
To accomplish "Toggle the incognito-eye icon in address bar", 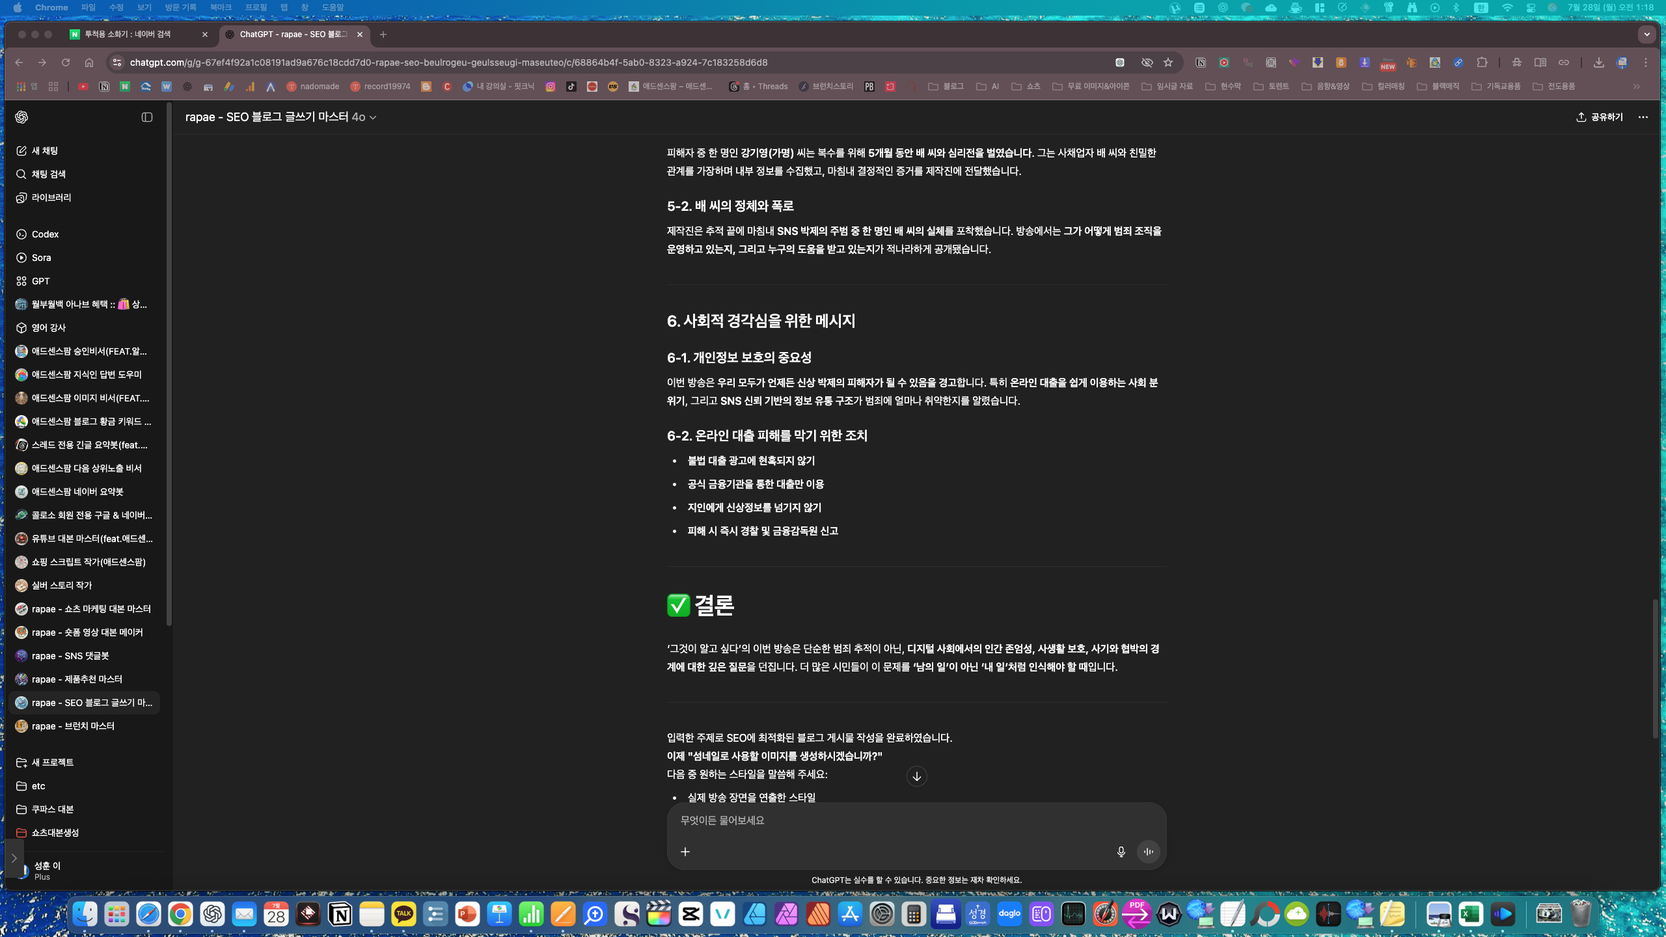I will (1147, 62).
